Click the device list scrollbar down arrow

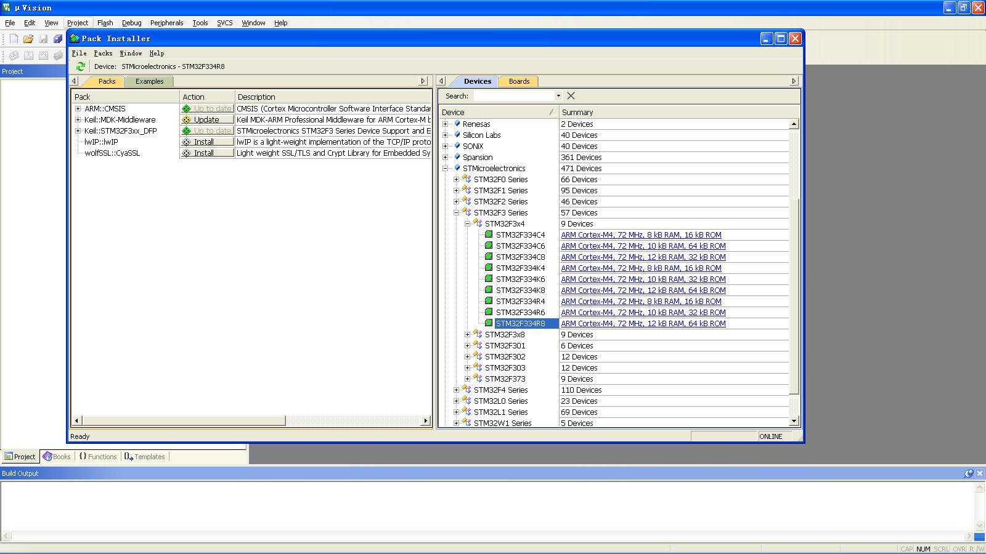pyautogui.click(x=794, y=421)
